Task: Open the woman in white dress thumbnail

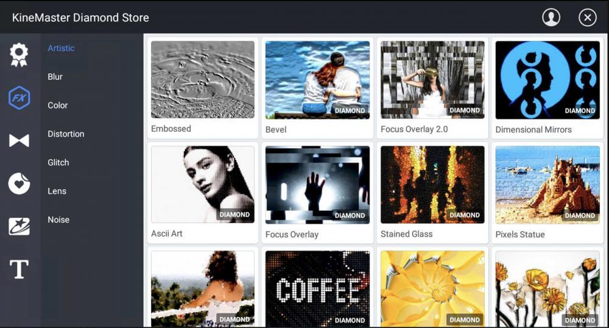Action: point(203,289)
